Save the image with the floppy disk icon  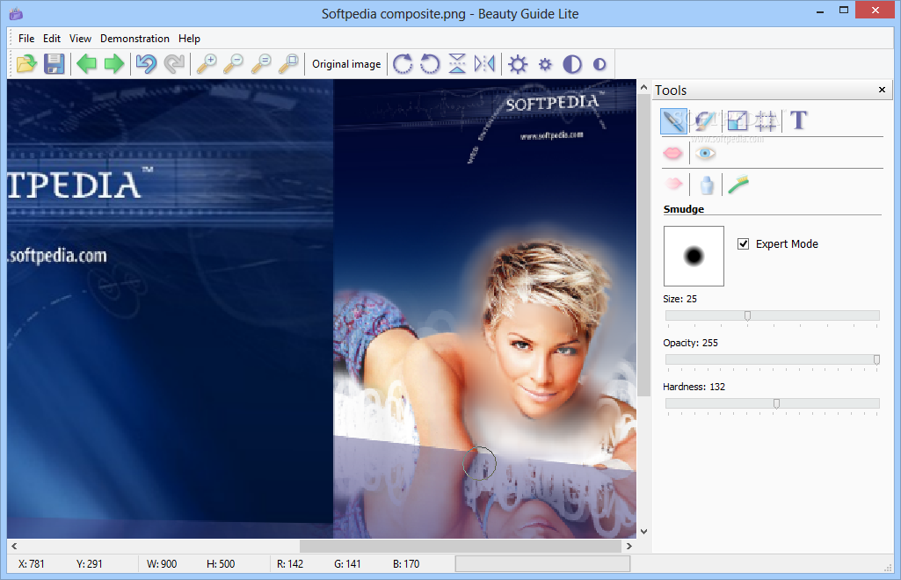tap(54, 64)
